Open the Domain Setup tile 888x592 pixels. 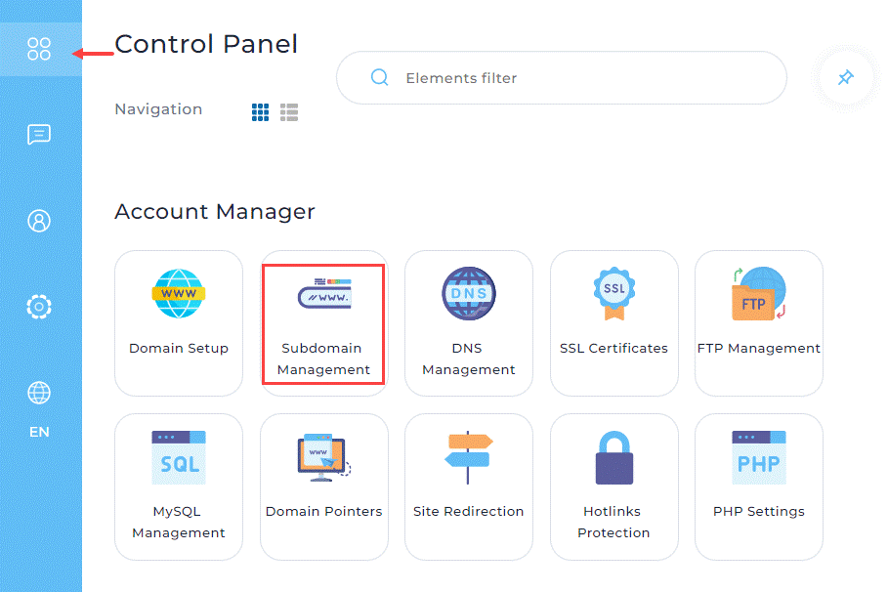coord(179,322)
